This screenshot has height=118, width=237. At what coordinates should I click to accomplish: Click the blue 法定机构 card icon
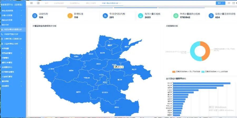[x=35, y=16]
